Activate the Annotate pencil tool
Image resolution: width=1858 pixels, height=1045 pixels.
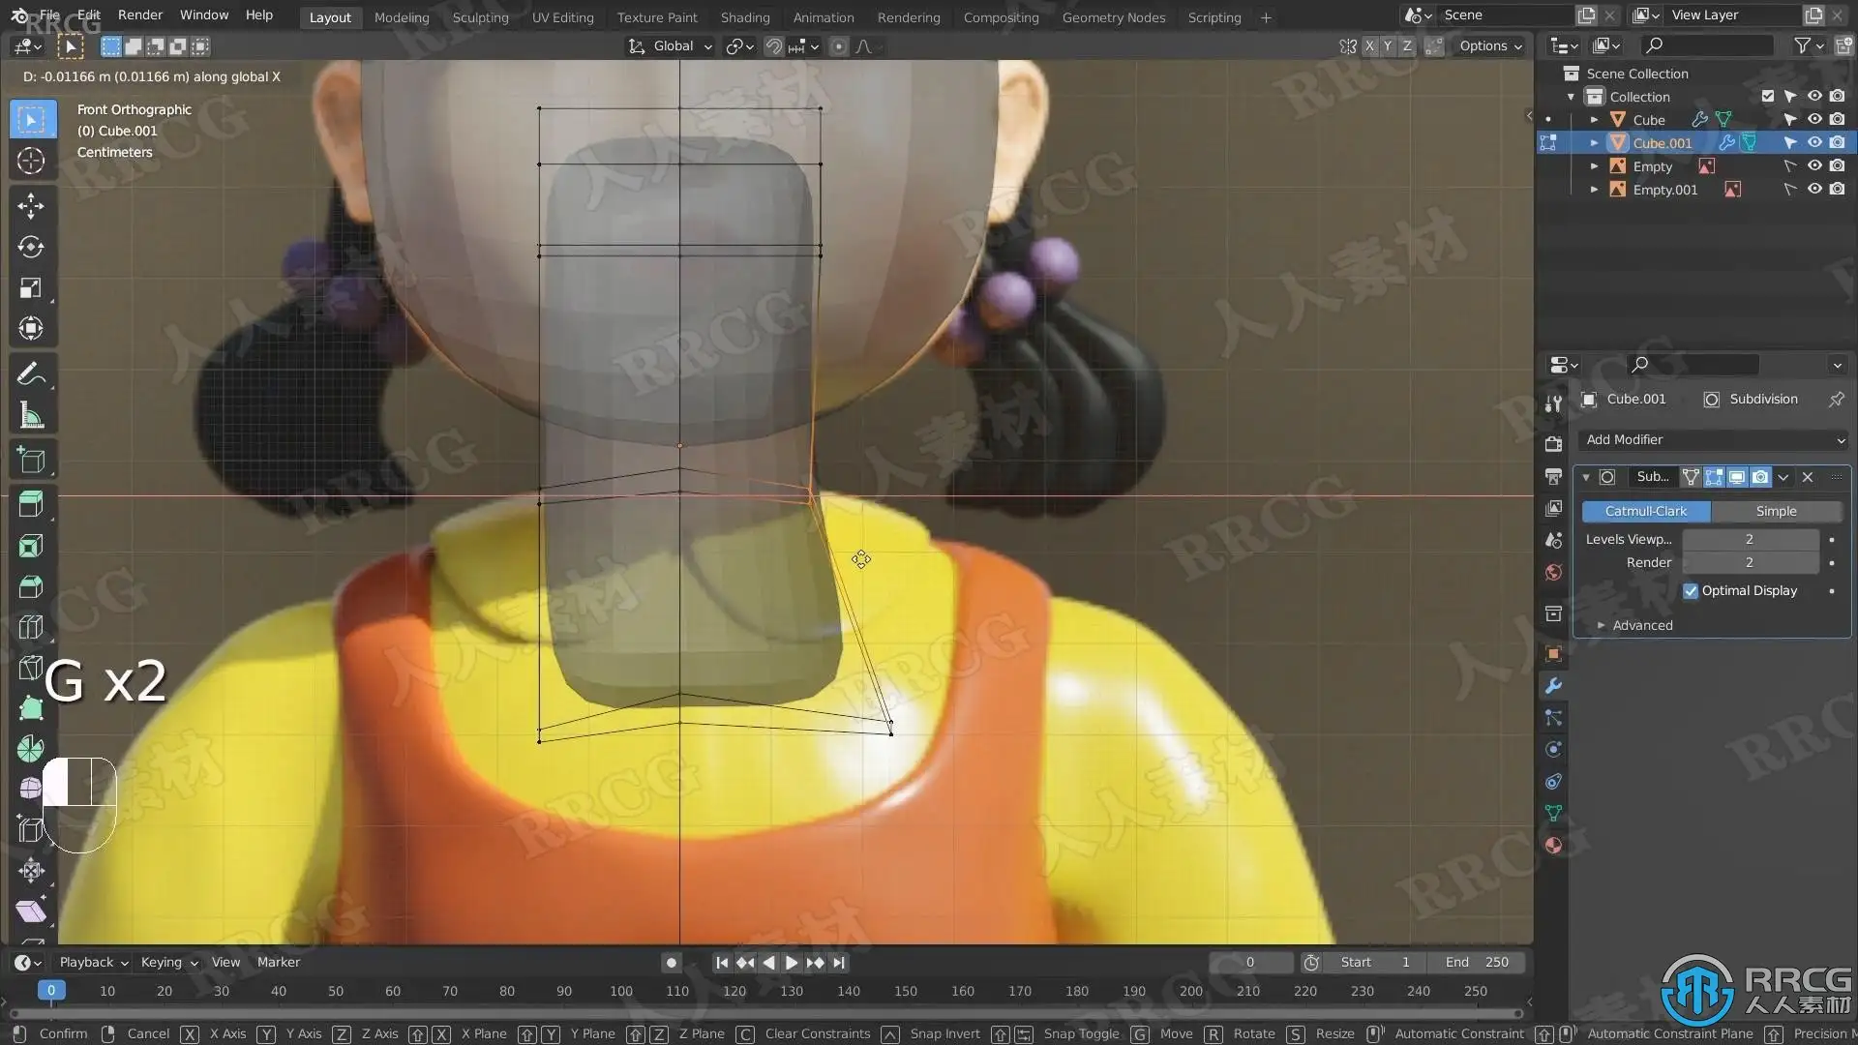tap(31, 373)
